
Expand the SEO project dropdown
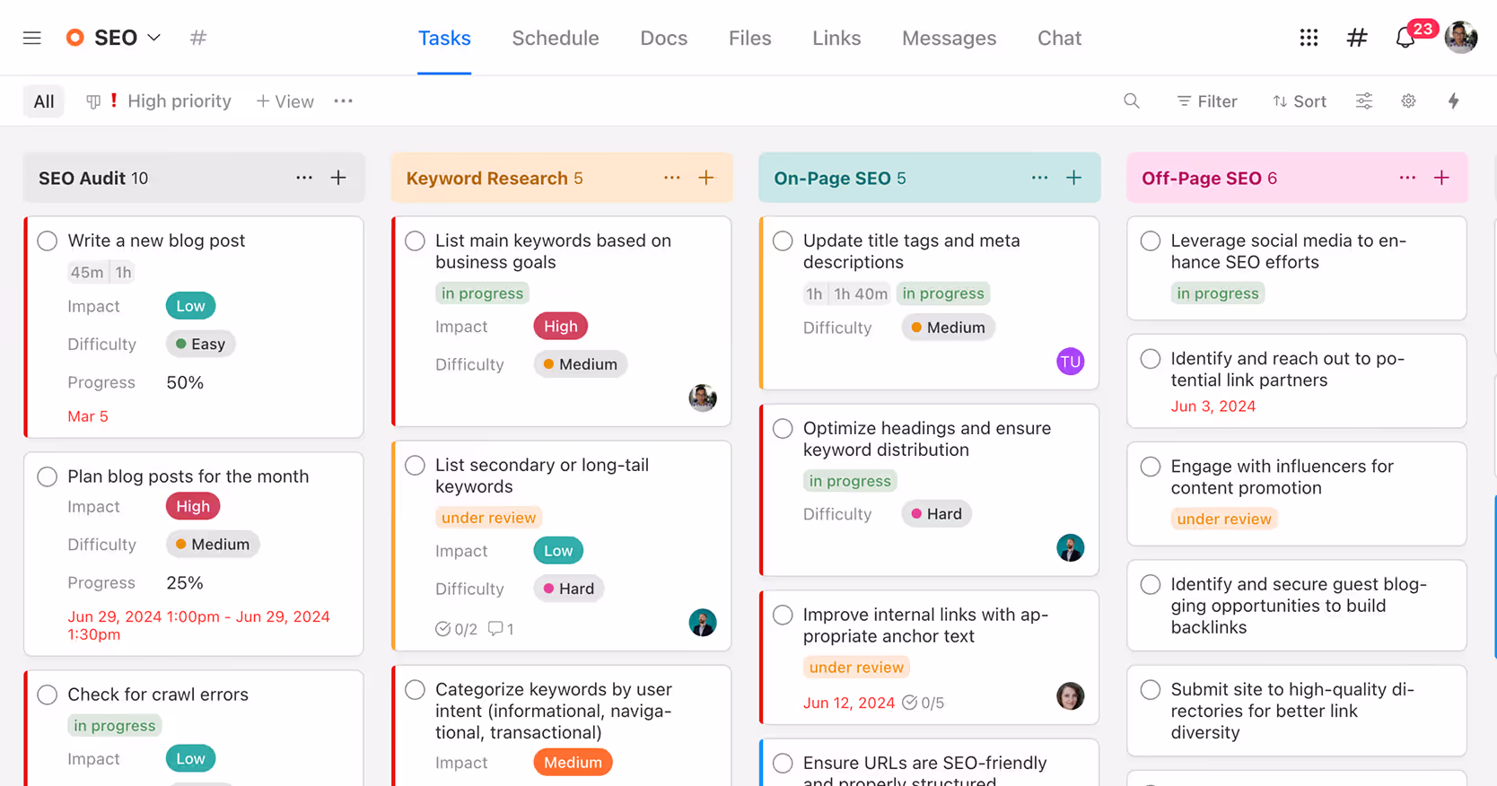coord(153,38)
